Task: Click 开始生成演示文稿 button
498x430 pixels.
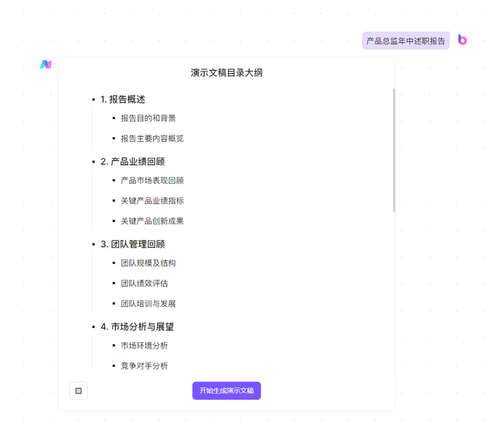Action: tap(226, 390)
